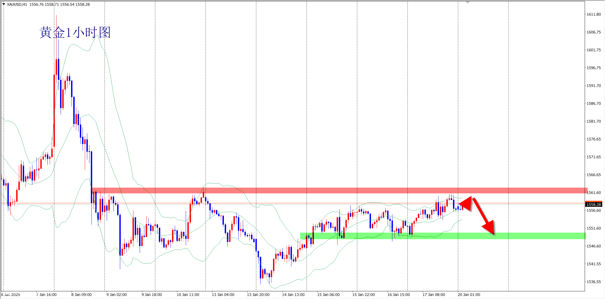This screenshot has height=299, width=605.
Task: Click the 14 Jan 13:00 time axis label
Action: click(293, 295)
